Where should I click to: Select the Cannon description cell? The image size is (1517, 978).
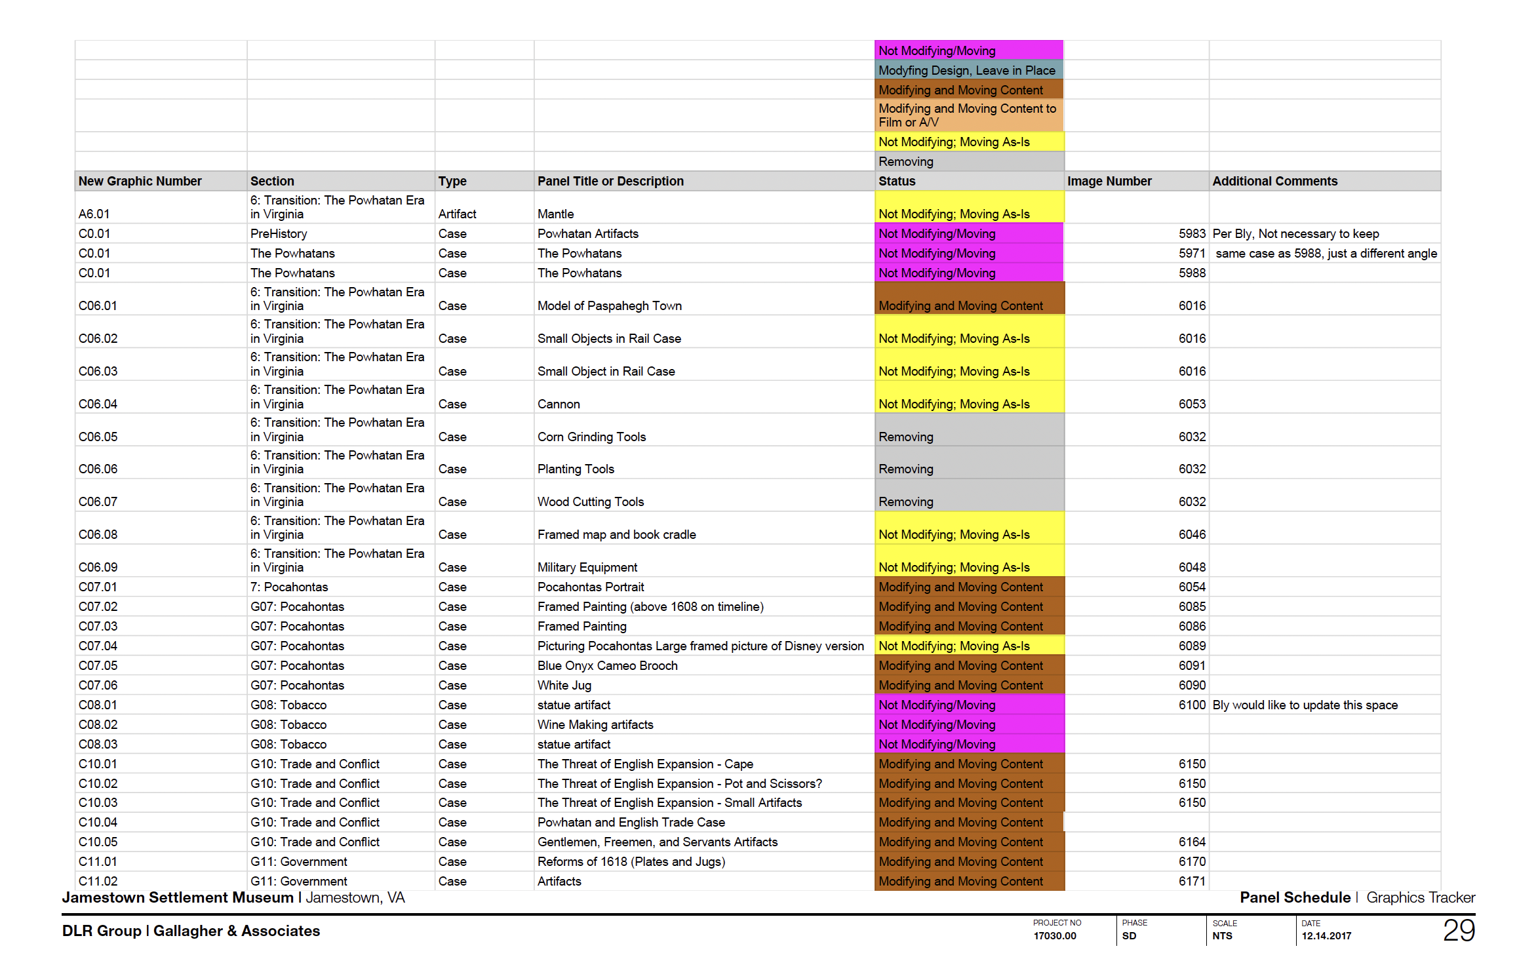click(x=559, y=404)
